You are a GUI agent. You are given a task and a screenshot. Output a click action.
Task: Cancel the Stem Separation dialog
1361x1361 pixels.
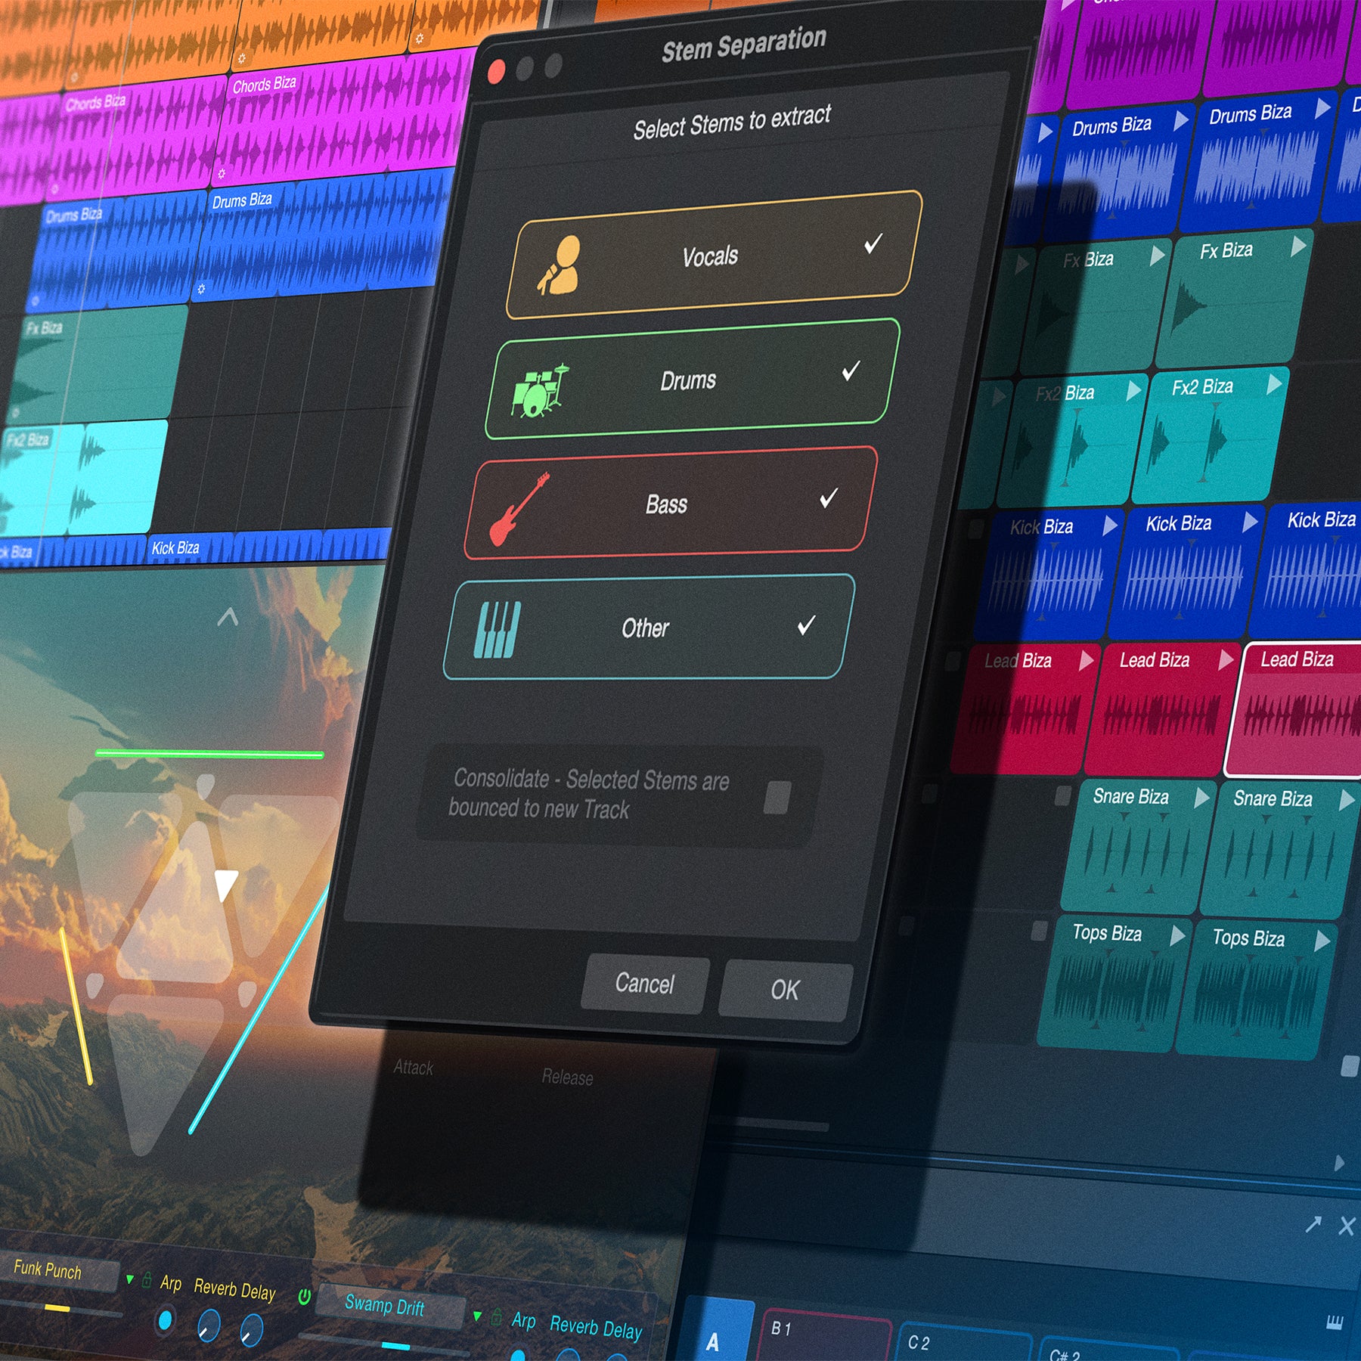point(644,983)
